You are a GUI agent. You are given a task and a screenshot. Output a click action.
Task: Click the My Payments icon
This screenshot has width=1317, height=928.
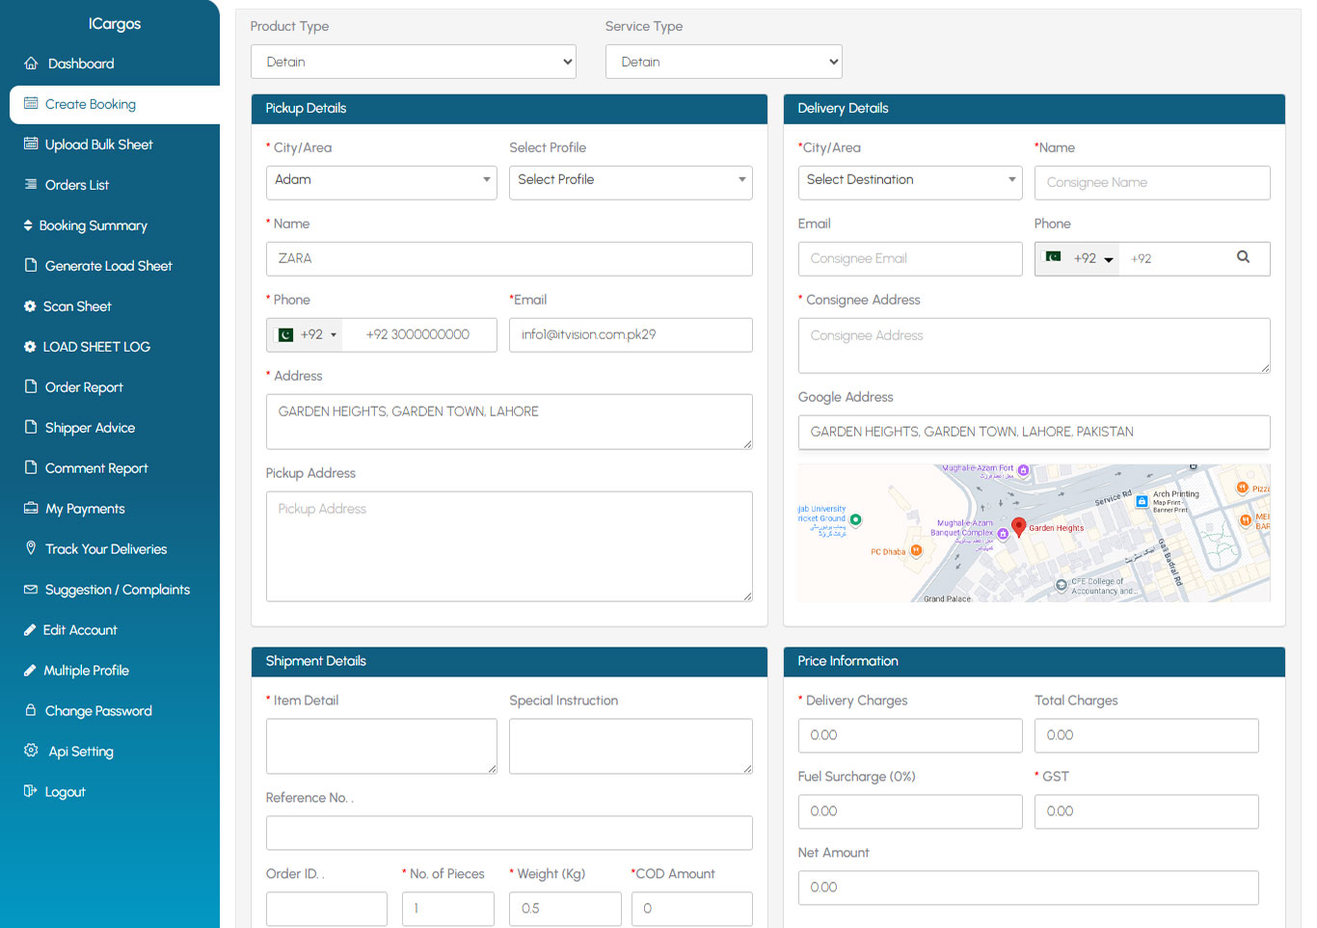click(x=31, y=508)
